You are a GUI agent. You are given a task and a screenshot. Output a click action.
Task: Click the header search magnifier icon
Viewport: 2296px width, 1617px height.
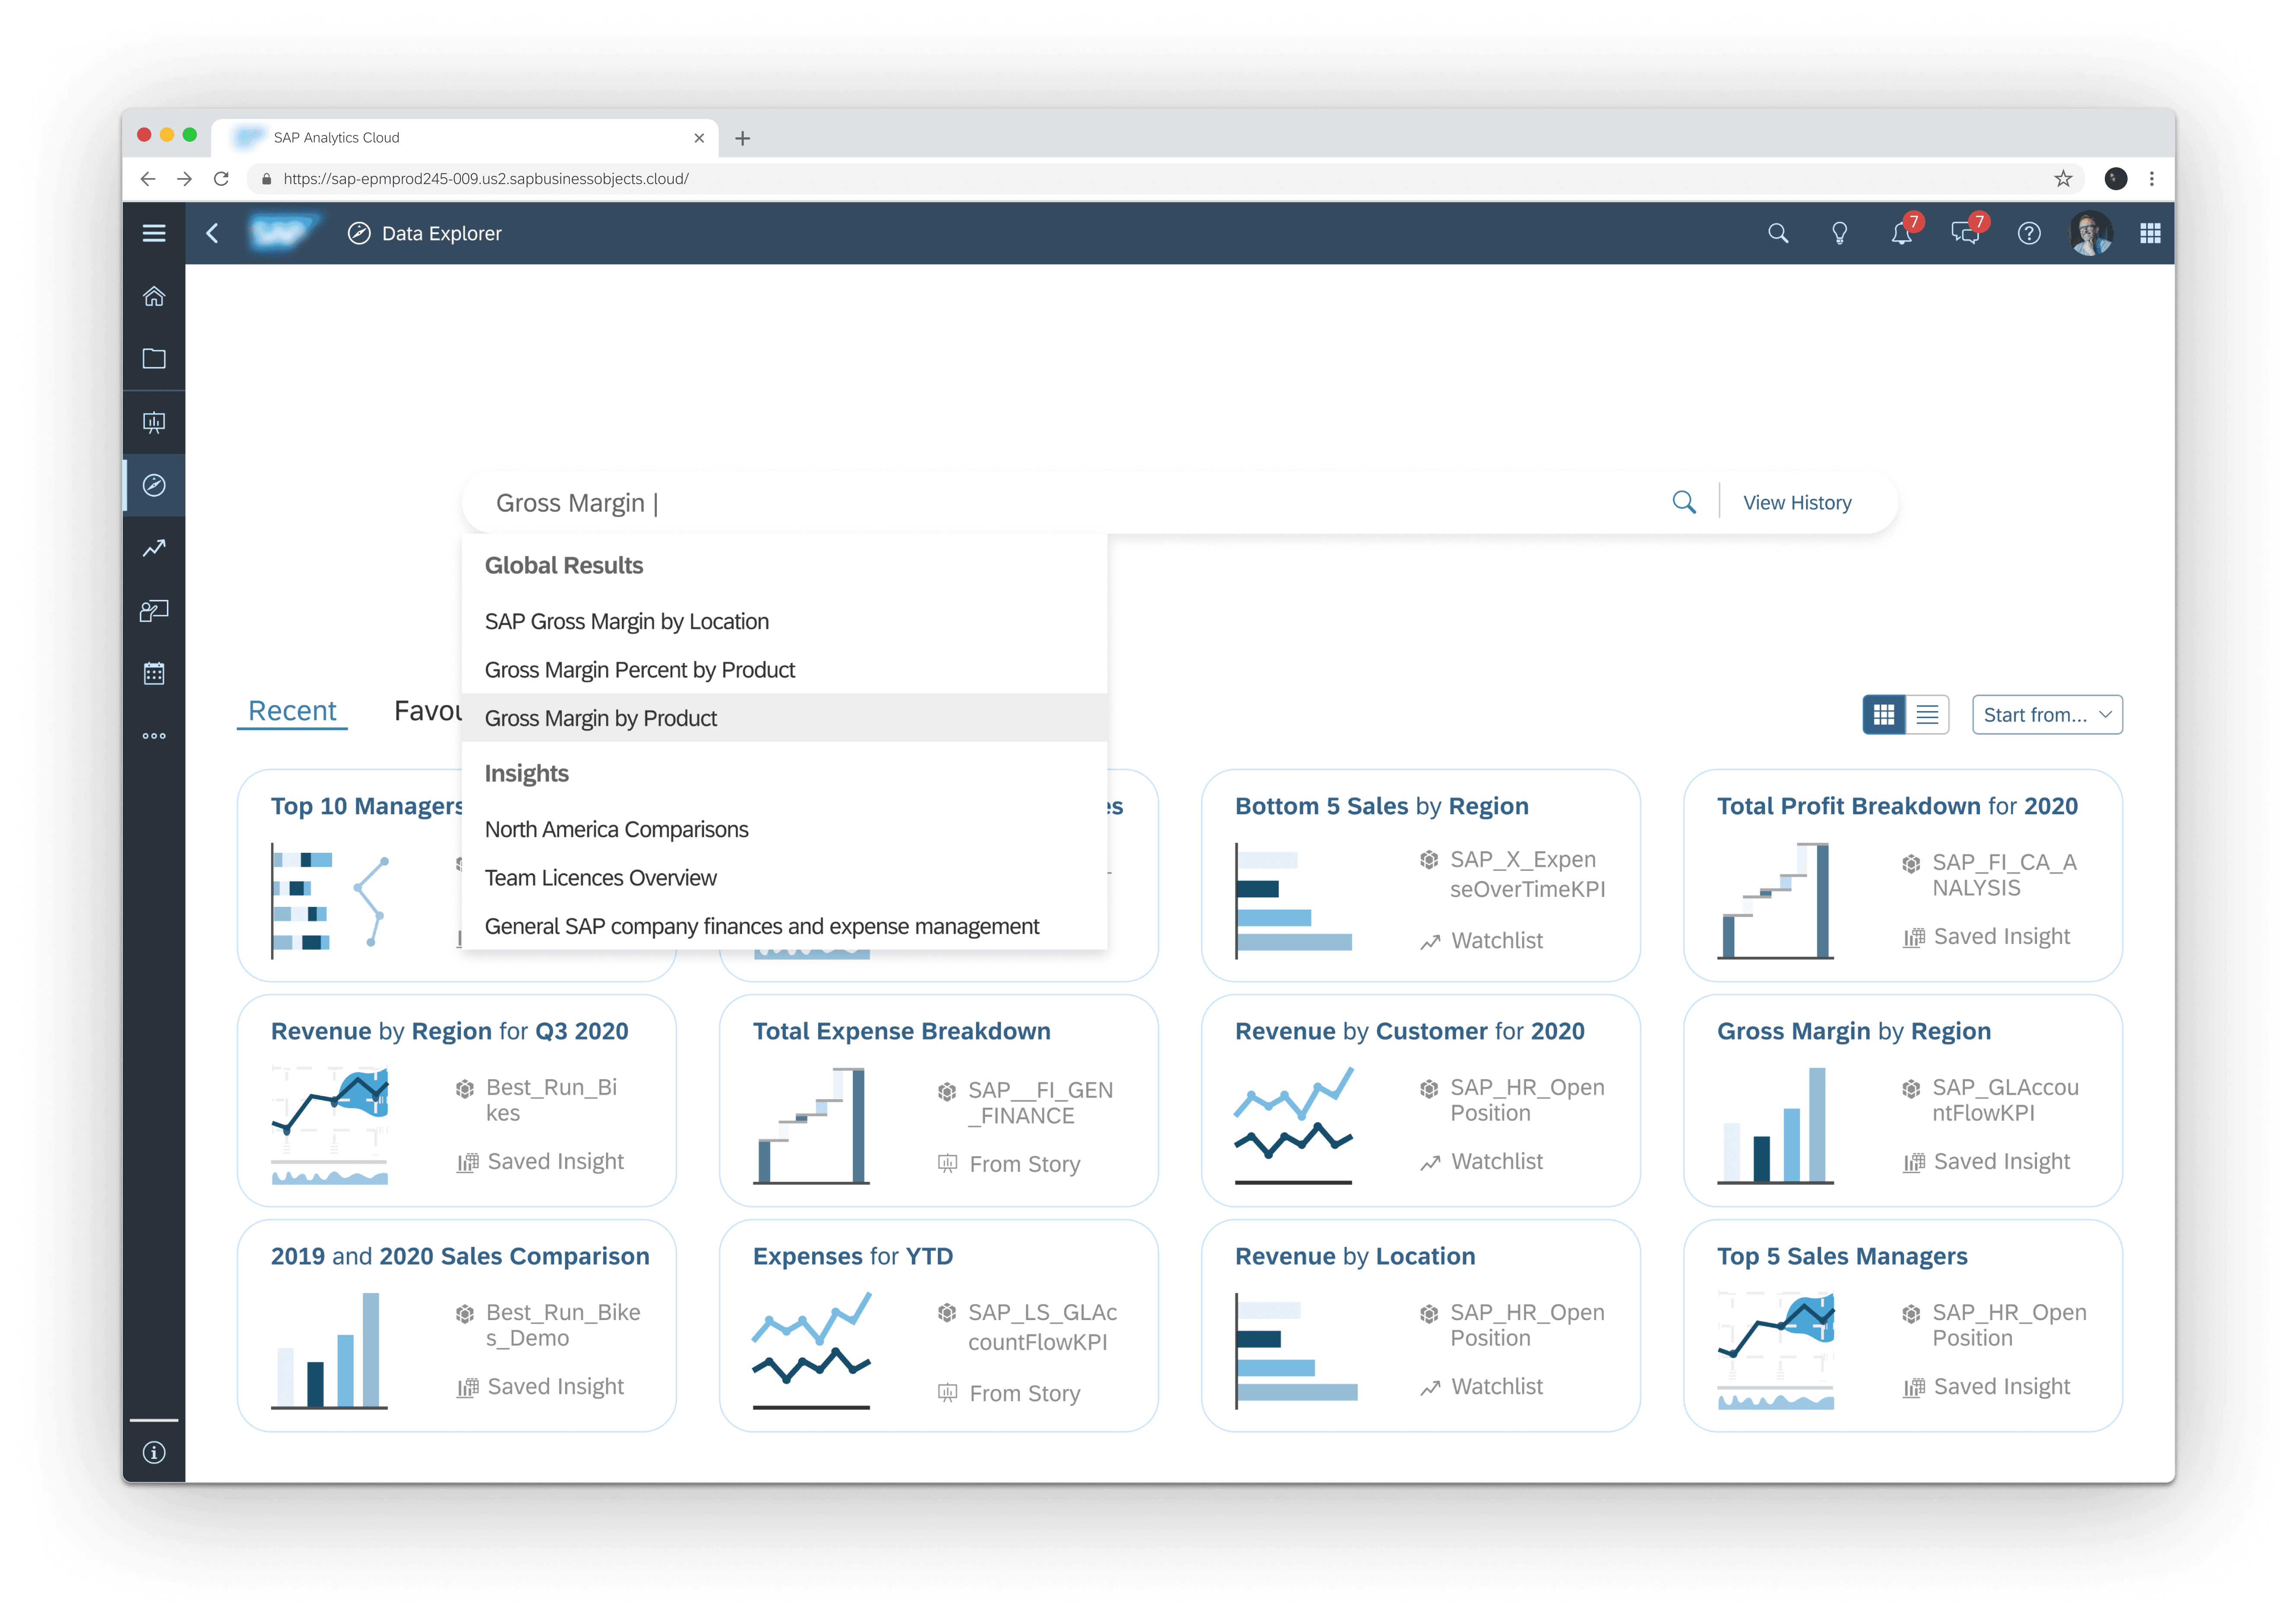1777,233
